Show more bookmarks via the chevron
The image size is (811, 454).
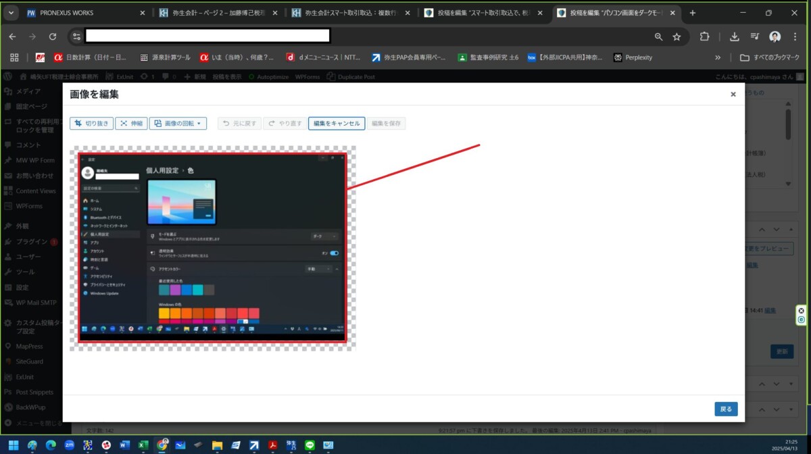click(718, 57)
